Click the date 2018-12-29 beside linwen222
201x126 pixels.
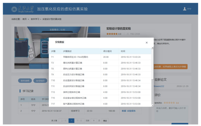pyautogui.click(x=182, y=86)
